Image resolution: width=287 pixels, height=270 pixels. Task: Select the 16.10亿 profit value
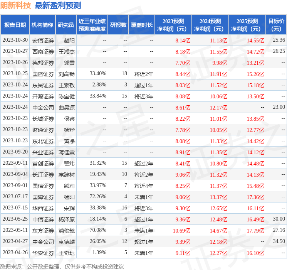(255, 253)
